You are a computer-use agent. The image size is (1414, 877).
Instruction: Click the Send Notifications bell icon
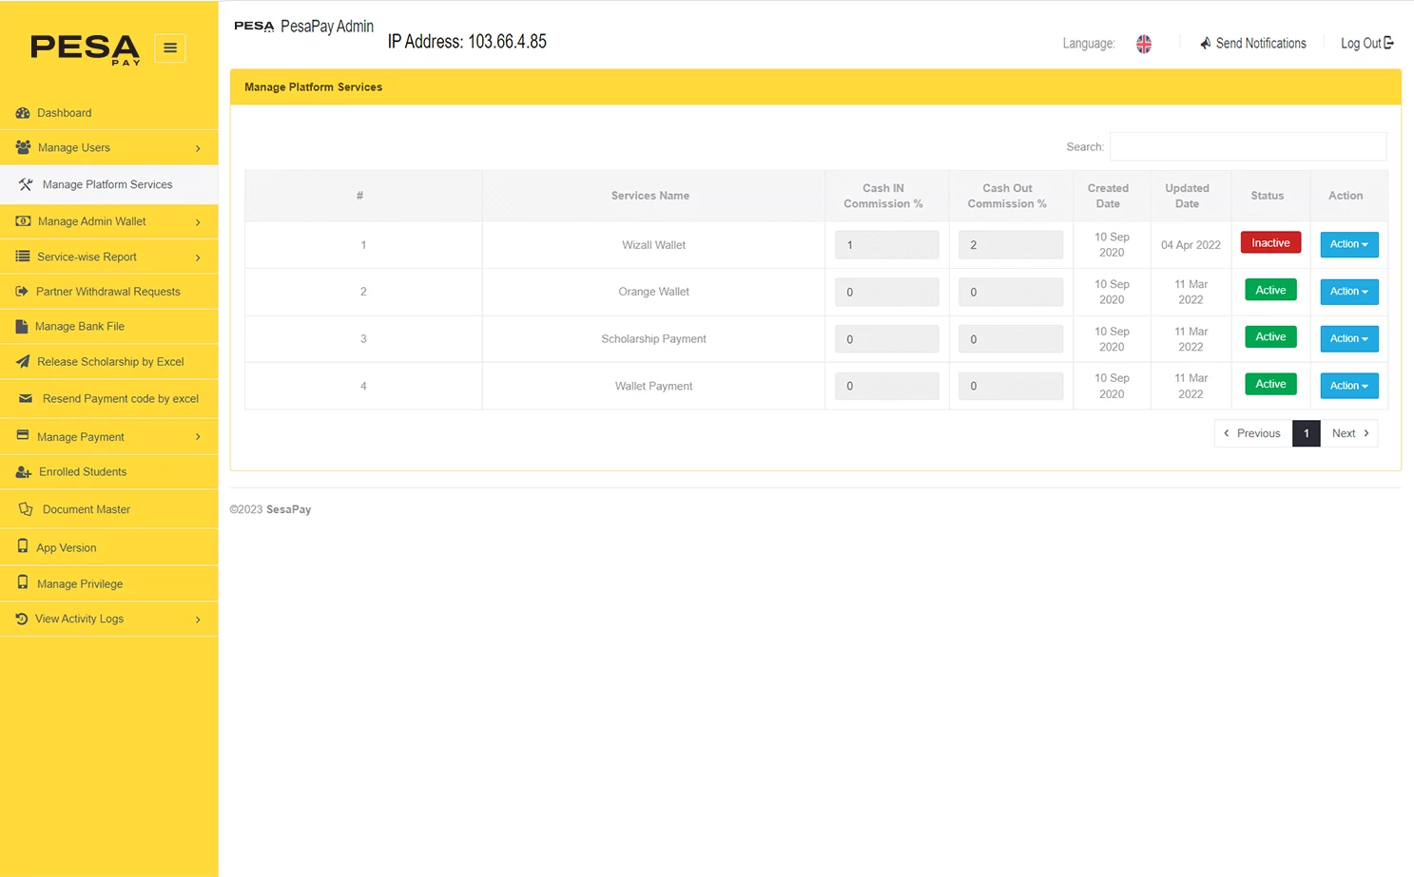pyautogui.click(x=1204, y=43)
